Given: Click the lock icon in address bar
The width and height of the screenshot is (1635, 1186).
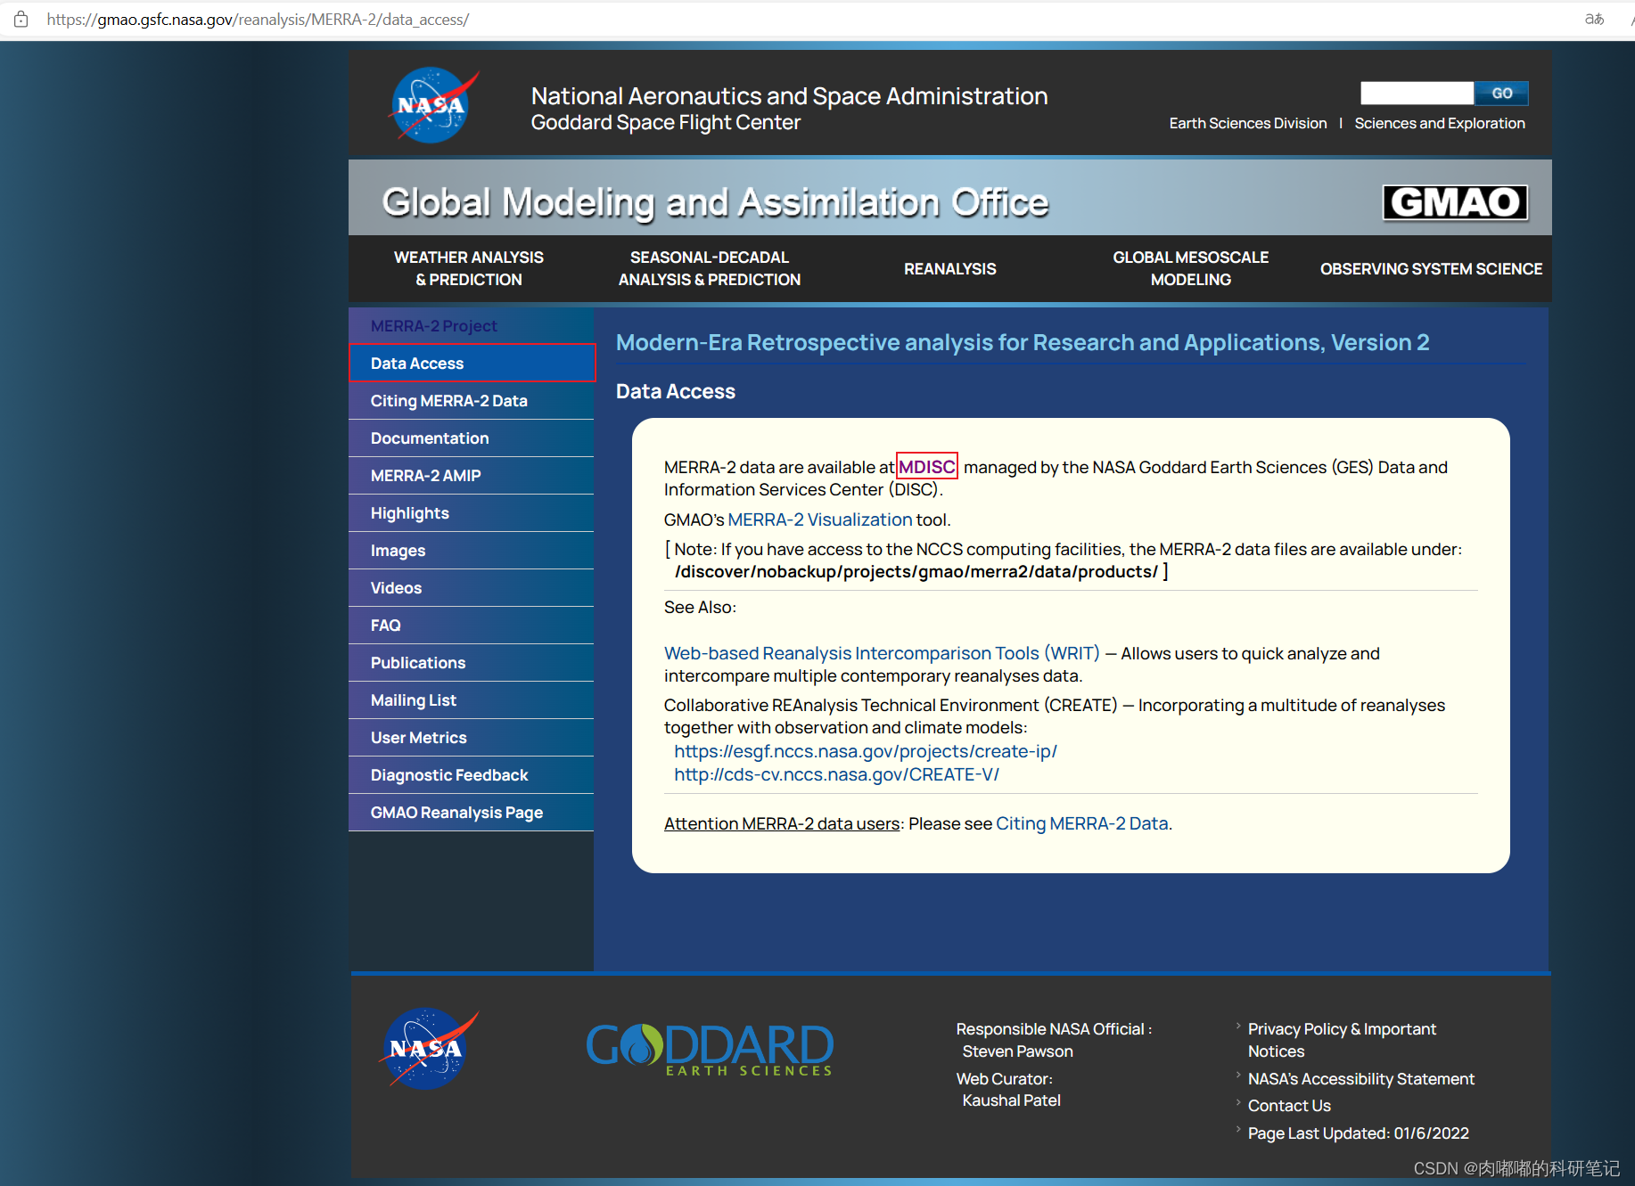Looking at the screenshot, I should (x=21, y=19).
